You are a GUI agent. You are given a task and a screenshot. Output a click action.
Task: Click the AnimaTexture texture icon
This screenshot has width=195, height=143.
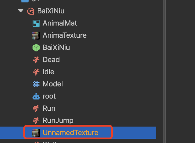(36, 35)
